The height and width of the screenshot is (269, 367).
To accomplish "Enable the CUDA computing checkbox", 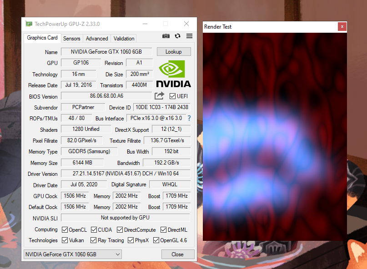I will click(x=93, y=229).
